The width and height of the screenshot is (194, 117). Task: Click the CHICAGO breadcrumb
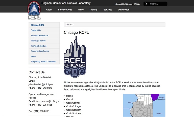69,25
